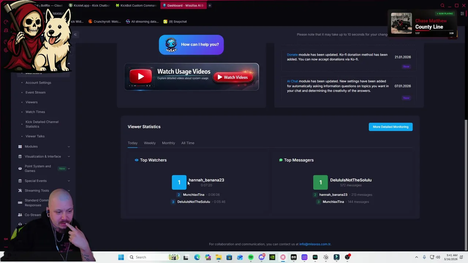Expand Point System and Games chevron
Screen dimensions: 468x263
pyautogui.click(x=69, y=168)
